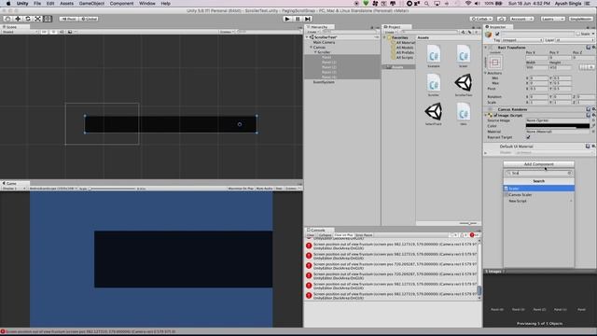Toggle 2D mode in Scene view
The height and width of the screenshot is (336, 597).
44,32
